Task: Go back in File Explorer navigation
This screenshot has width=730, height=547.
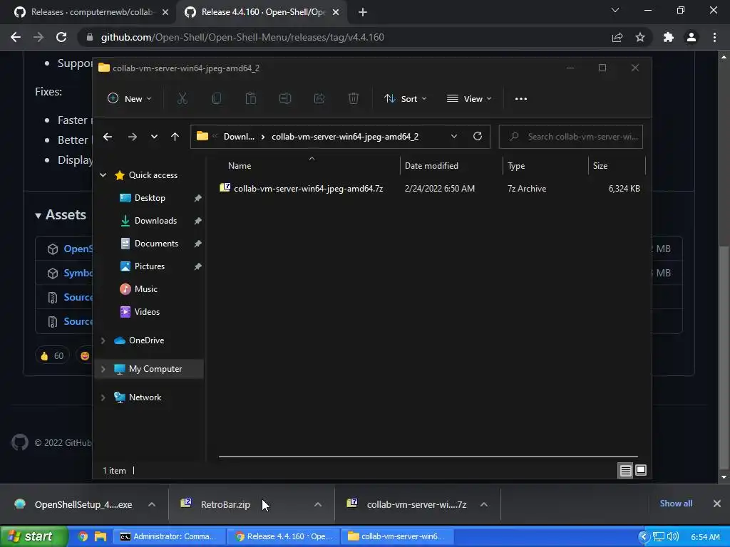Action: tap(108, 137)
